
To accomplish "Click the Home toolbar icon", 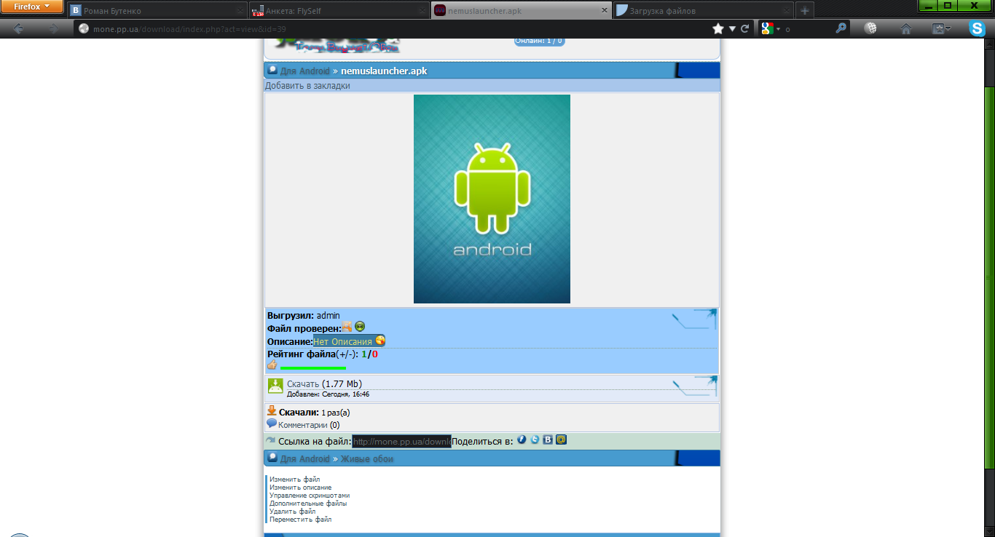I will pyautogui.click(x=905, y=28).
